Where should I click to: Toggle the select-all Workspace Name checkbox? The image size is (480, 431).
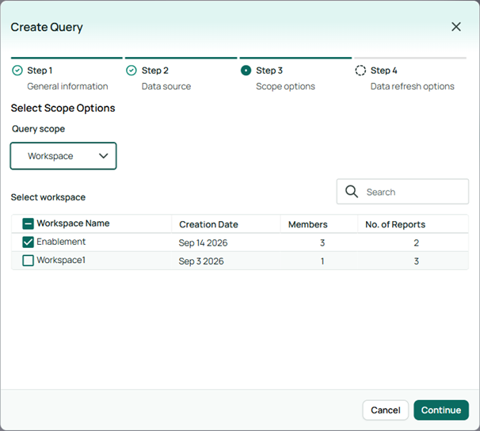pyautogui.click(x=28, y=223)
